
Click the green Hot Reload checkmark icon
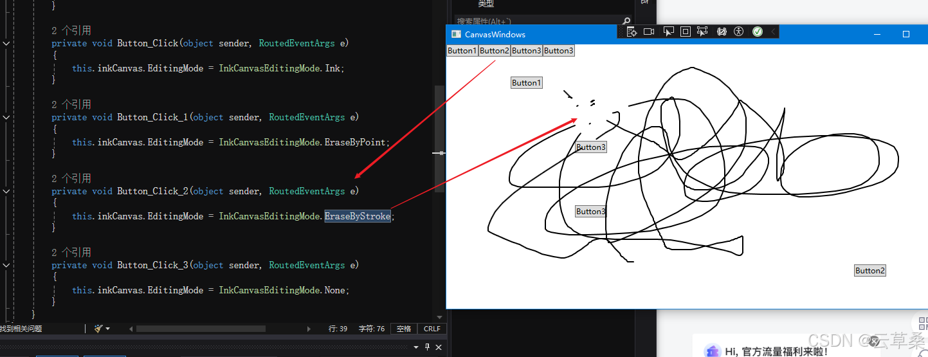(x=758, y=32)
